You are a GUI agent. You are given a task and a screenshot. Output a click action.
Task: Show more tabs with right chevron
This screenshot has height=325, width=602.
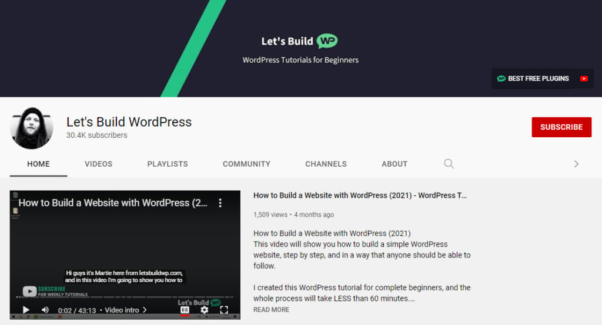point(576,164)
